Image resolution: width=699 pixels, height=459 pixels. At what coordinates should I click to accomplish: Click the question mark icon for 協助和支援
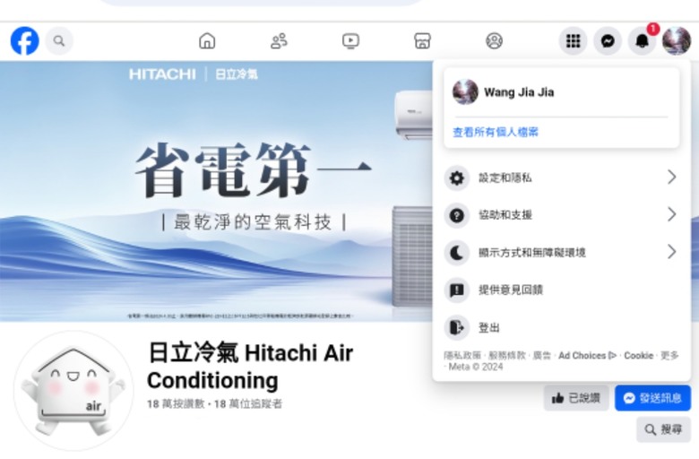coord(456,215)
